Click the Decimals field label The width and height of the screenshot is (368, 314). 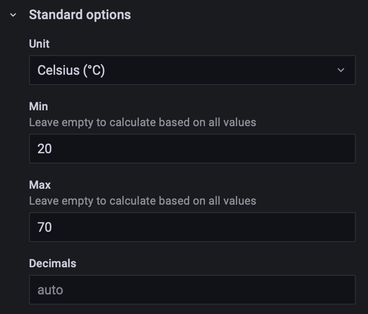[52, 263]
